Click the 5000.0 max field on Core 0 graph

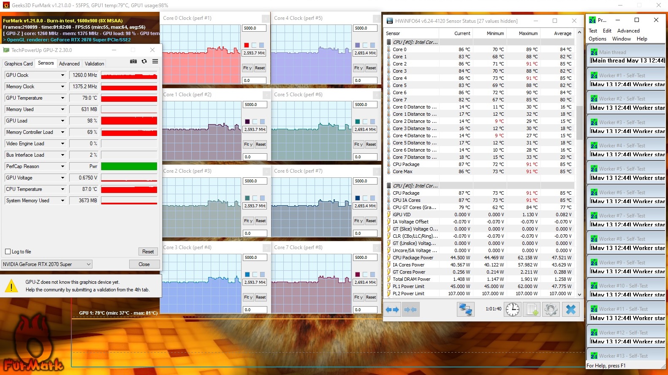(254, 28)
